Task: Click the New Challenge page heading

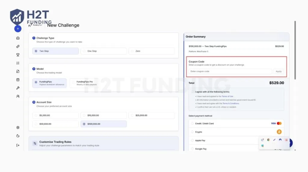Action: (63, 25)
